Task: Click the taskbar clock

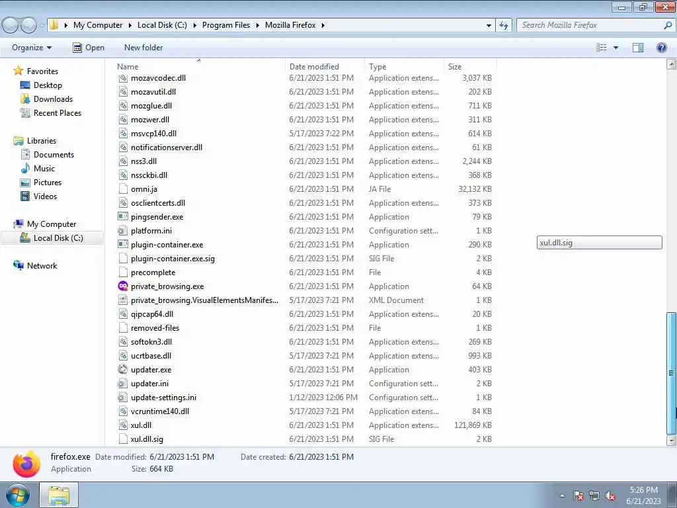Action: 643,495
